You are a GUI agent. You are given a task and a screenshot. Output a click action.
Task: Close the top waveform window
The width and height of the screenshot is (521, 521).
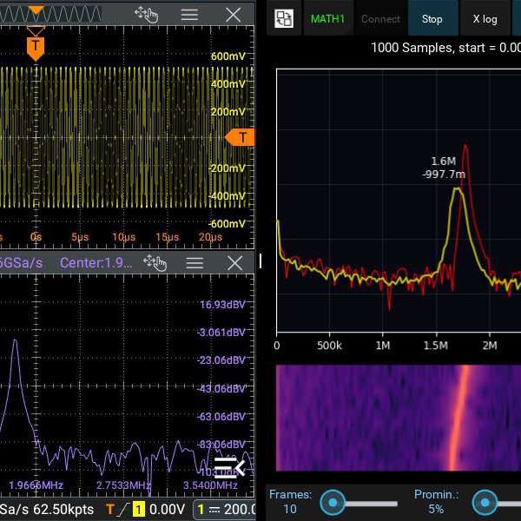(233, 15)
